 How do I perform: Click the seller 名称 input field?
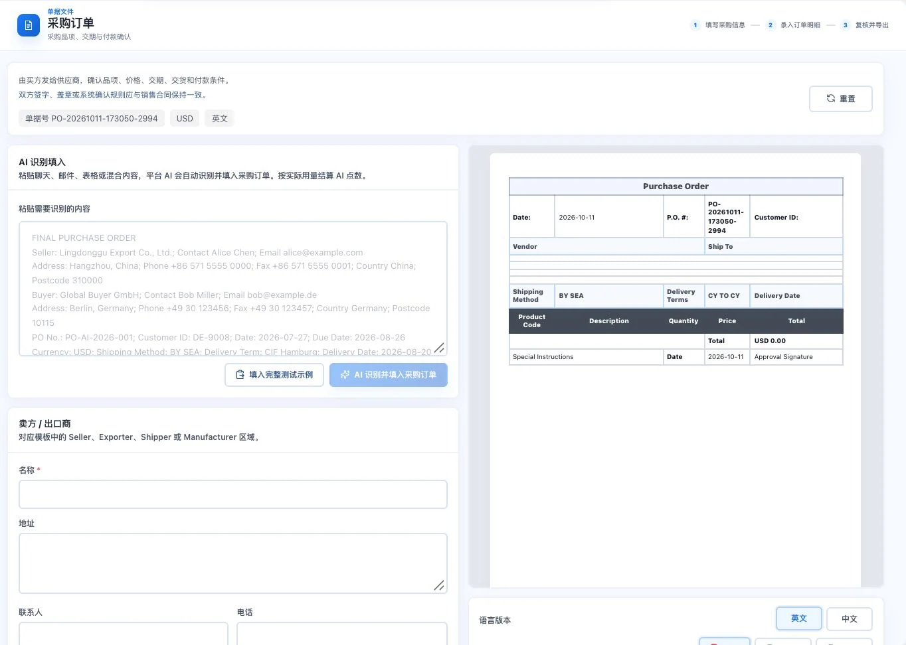click(233, 494)
